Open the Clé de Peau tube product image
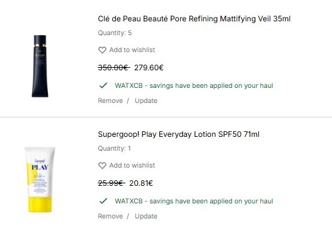 pyautogui.click(x=40, y=66)
